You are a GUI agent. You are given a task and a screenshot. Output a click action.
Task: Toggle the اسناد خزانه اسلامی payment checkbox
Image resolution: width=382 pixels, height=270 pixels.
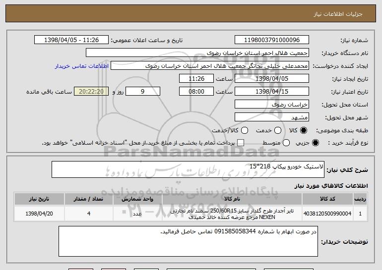[241, 143]
